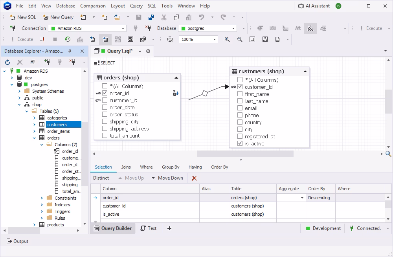Click the Cut scissors icon

(x=164, y=17)
